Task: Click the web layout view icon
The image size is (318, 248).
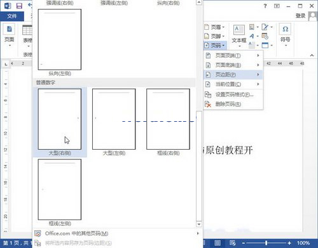Action: tap(232, 243)
